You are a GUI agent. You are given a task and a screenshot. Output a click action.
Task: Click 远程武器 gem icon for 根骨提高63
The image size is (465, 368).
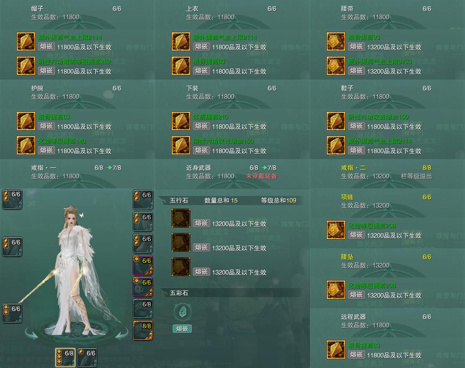pos(336,350)
